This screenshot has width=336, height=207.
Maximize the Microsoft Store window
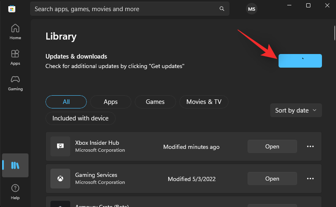(308, 5)
